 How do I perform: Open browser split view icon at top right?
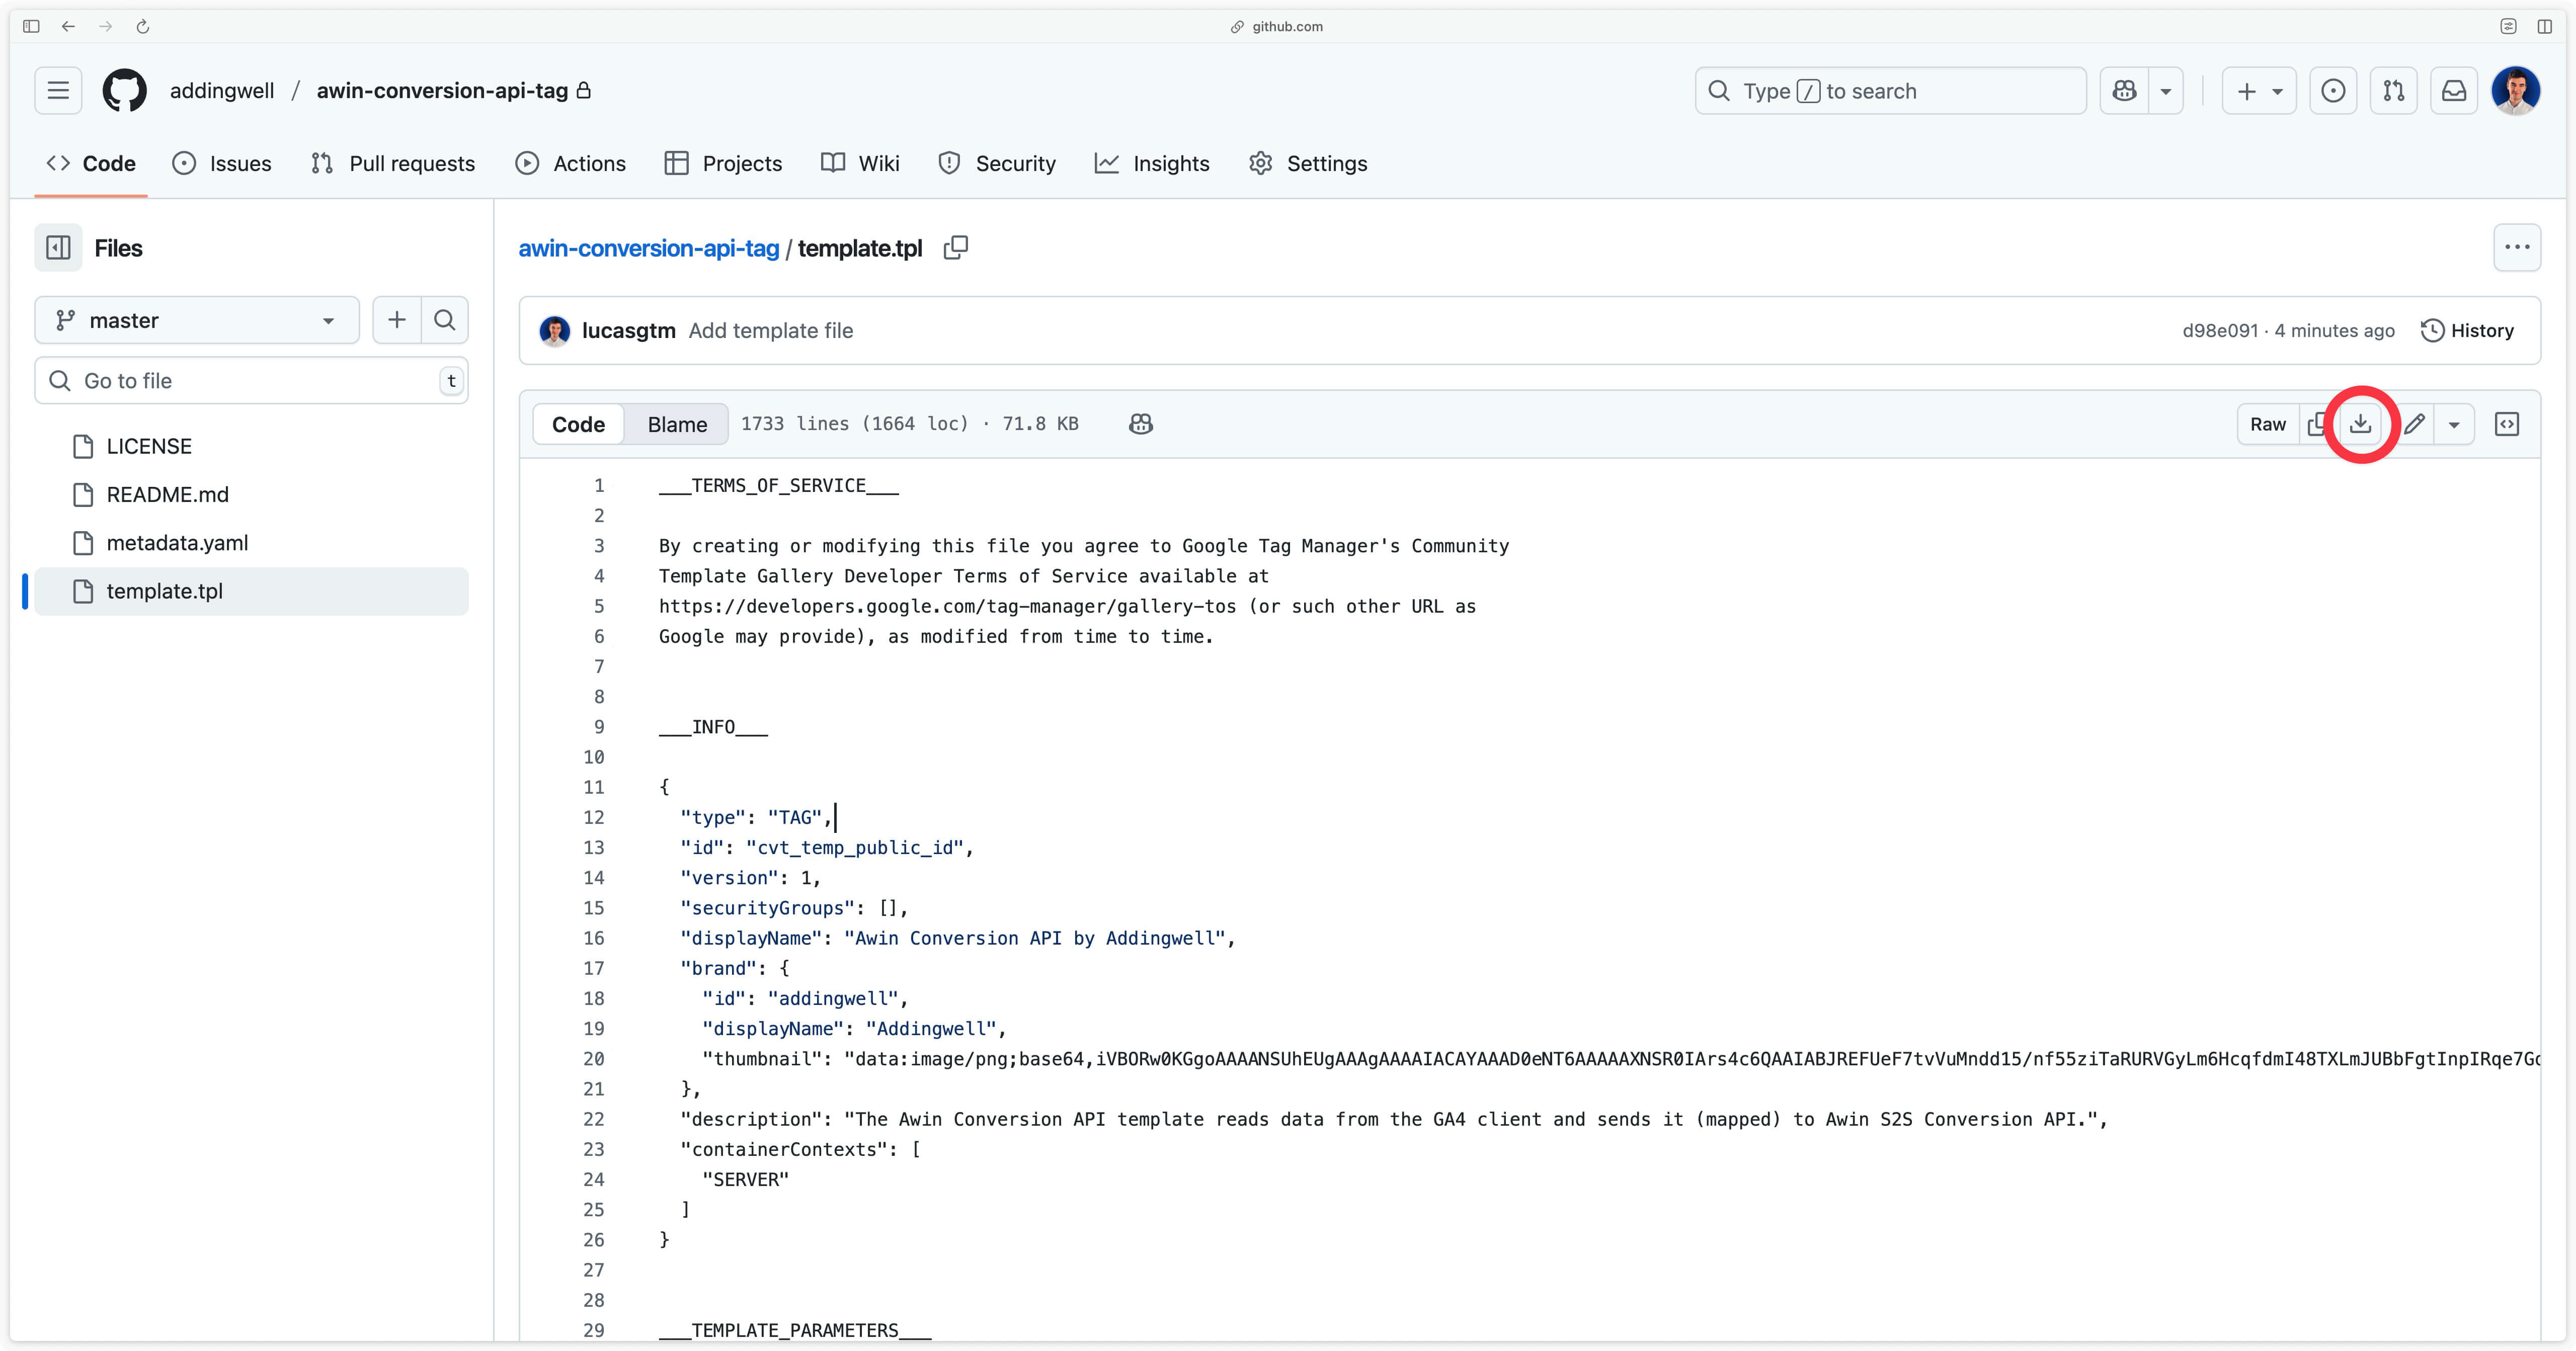click(2545, 27)
